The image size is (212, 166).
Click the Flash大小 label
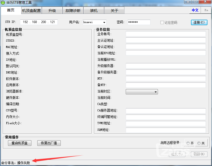(x=14, y=123)
